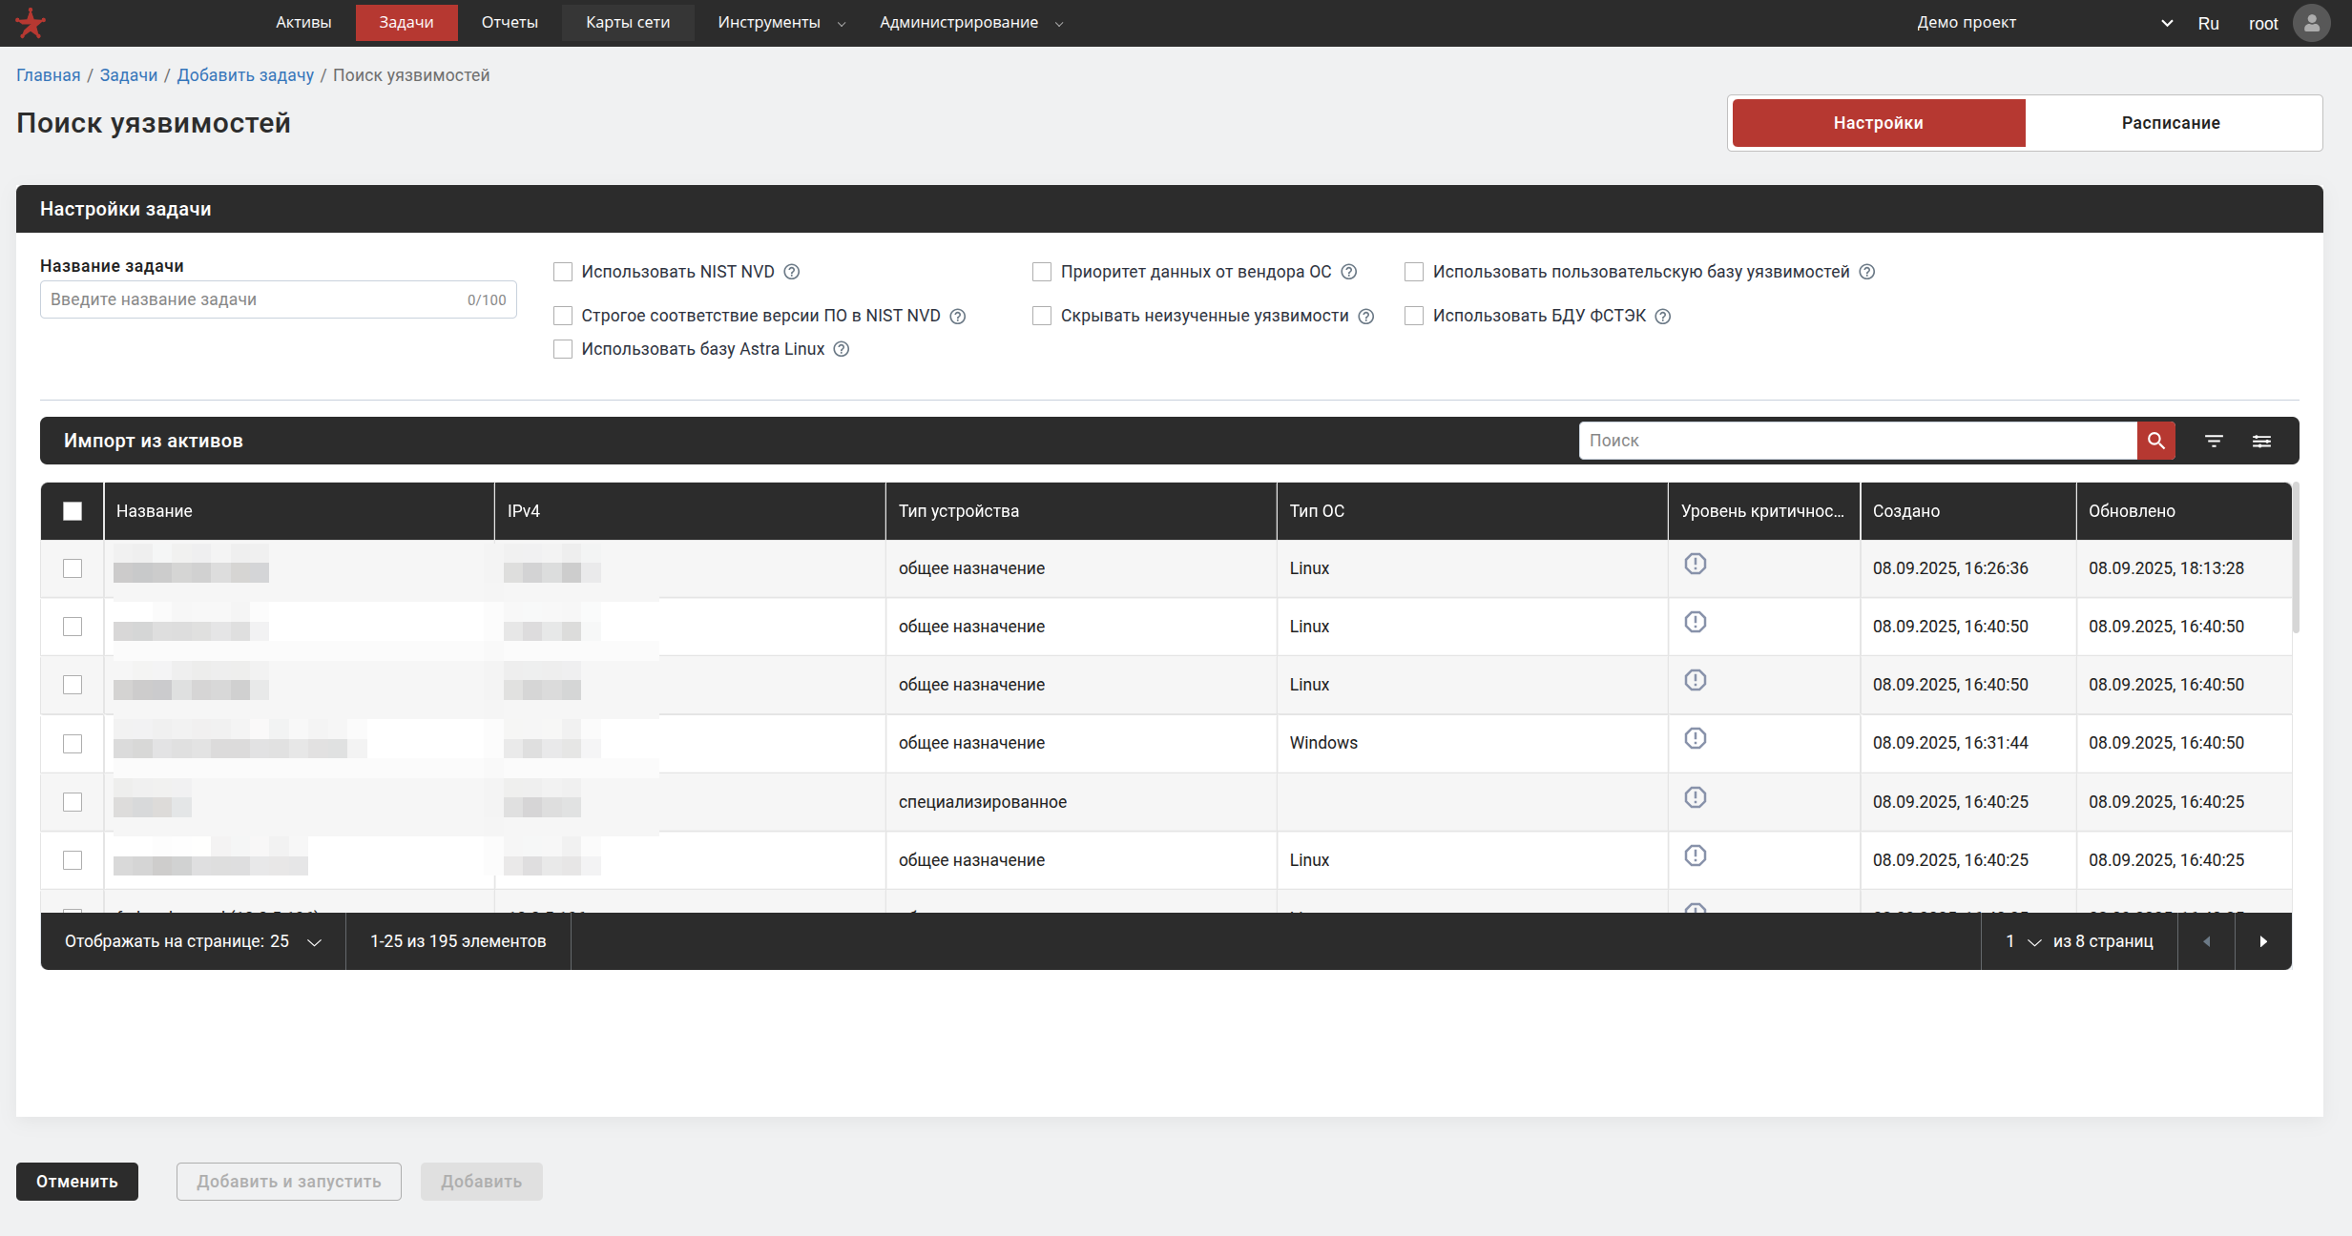The image size is (2352, 1236).
Task: Show help for Строгое соответствие версии ПО
Action: point(958,317)
